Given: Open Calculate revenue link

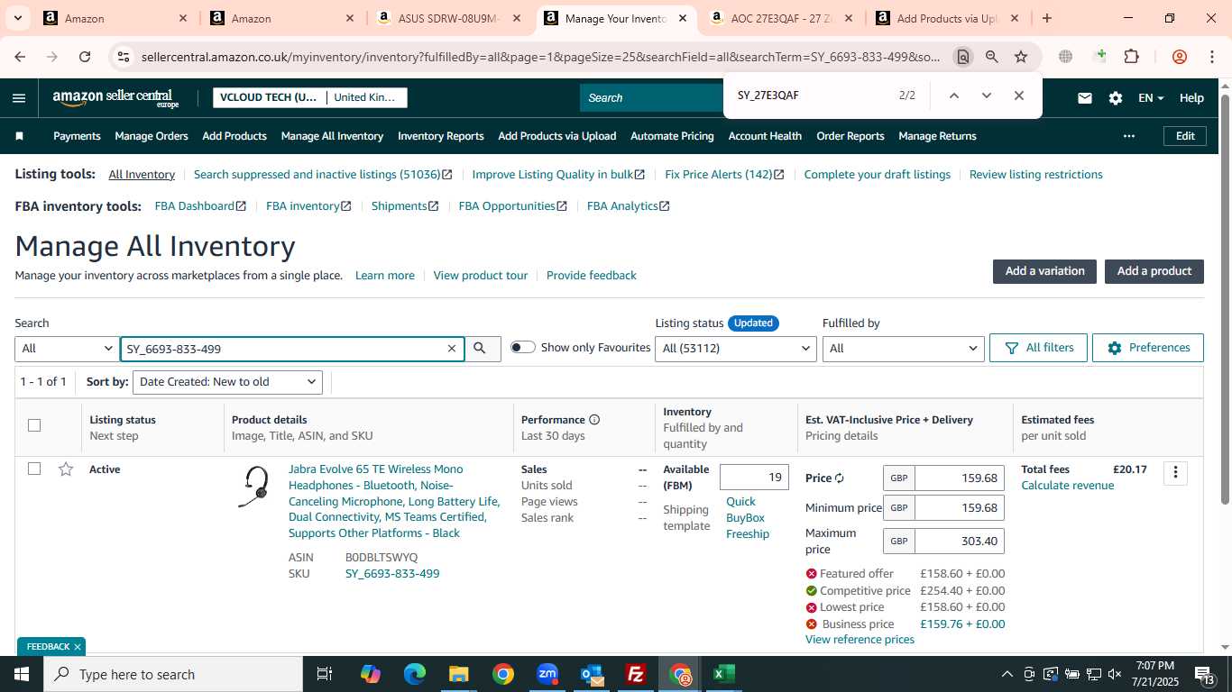Looking at the screenshot, I should [1067, 486].
